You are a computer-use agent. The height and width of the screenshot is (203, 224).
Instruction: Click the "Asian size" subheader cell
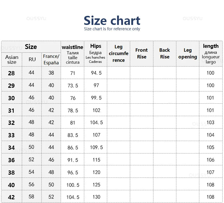12,59
